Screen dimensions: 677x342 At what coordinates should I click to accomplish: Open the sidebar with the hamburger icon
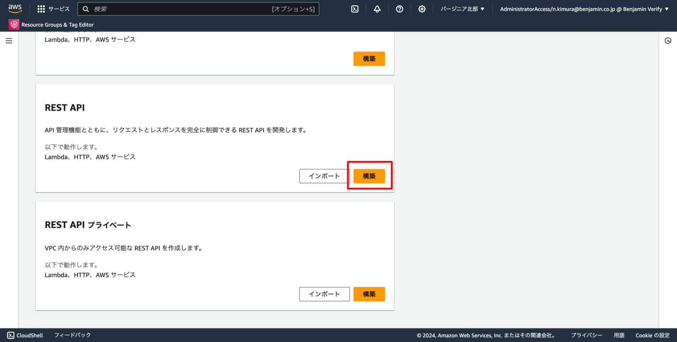pyautogui.click(x=9, y=40)
